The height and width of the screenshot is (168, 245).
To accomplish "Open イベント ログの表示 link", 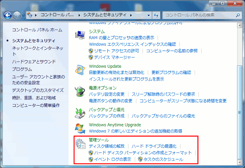I will point(113,159).
